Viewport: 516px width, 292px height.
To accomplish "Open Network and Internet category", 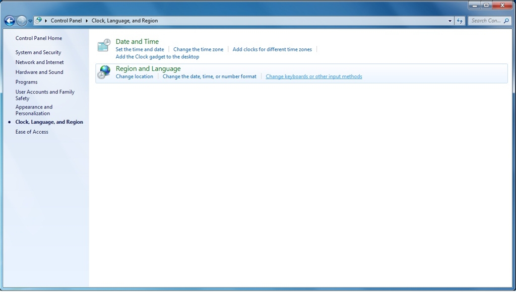I will [39, 62].
